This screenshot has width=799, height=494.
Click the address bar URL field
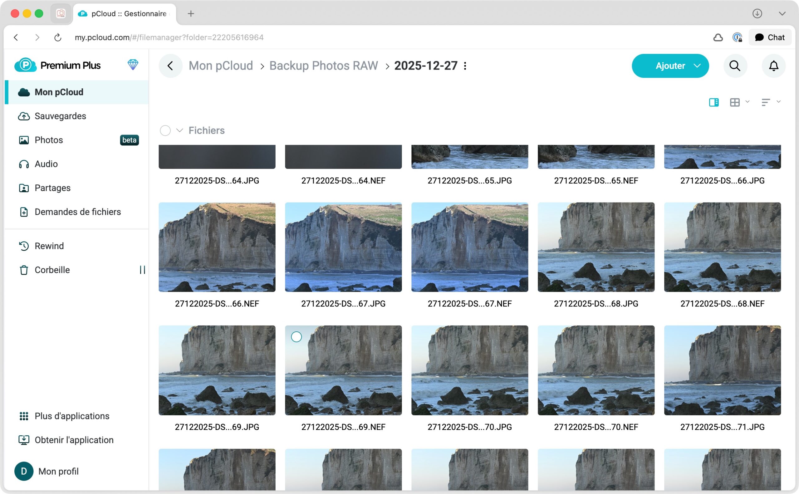(169, 37)
